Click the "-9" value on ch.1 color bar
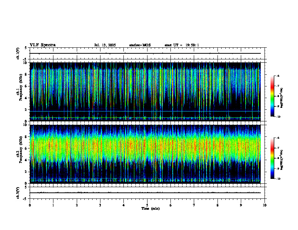The image size is (298, 230). click(x=278, y=106)
